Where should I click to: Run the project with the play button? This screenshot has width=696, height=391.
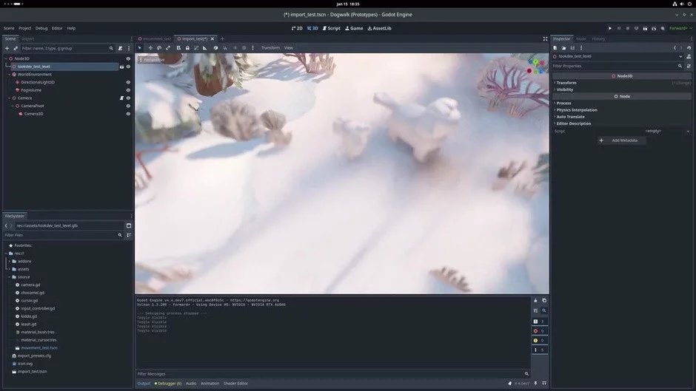(610, 28)
